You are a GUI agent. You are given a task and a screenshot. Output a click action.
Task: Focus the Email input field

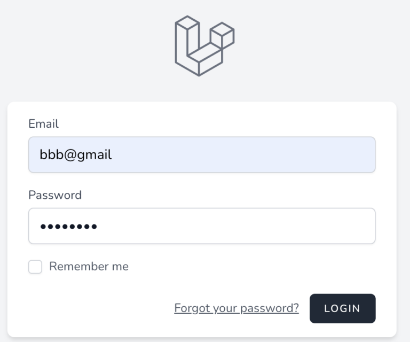click(202, 155)
